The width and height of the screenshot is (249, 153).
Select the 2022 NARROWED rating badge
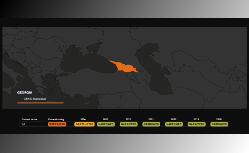click(x=128, y=124)
